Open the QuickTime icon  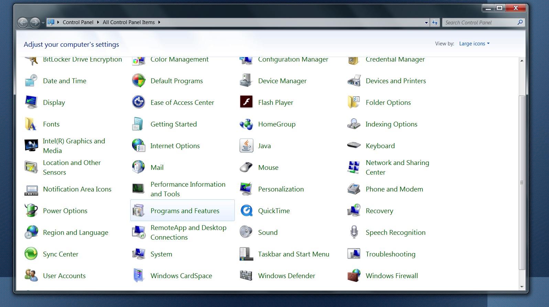coord(246,211)
